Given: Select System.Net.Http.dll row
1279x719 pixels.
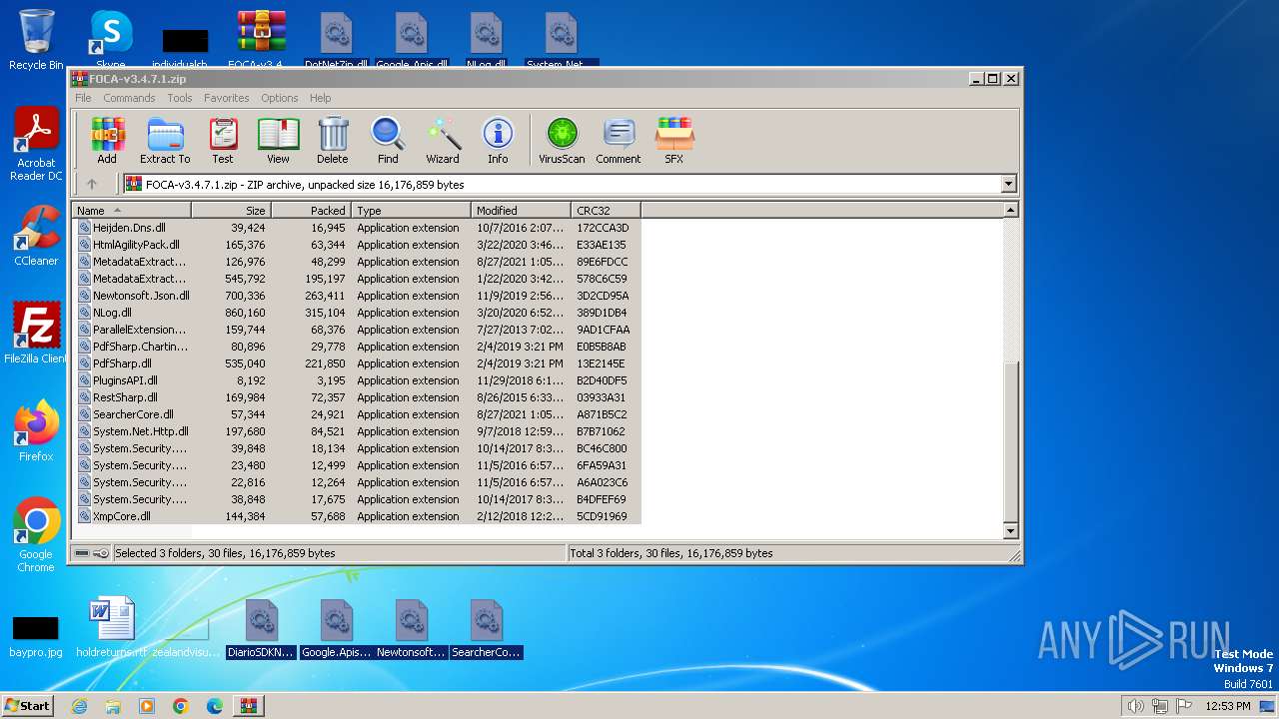Looking at the screenshot, I should point(356,431).
